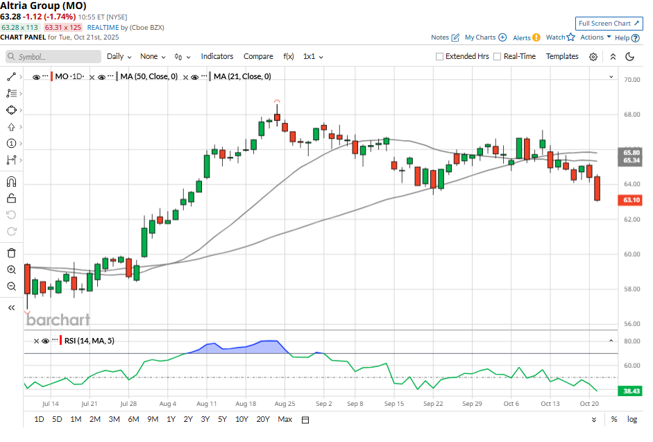Click the trash icon to delete drawings
The height and width of the screenshot is (442, 653).
click(x=11, y=253)
